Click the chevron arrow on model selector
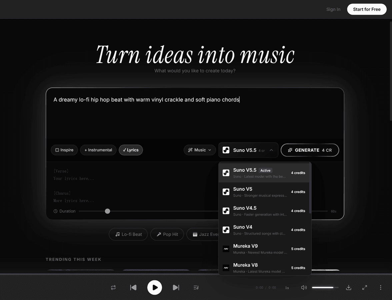392x300 pixels. [271, 150]
